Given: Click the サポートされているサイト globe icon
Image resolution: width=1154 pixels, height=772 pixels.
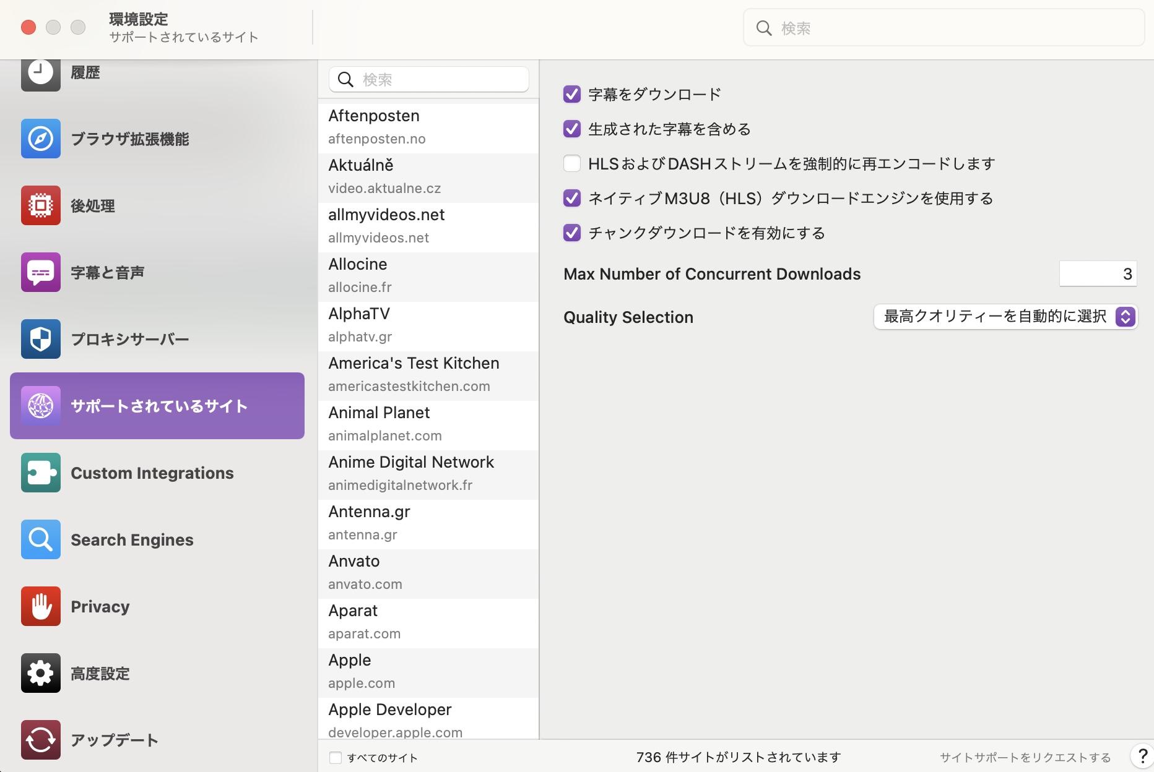Looking at the screenshot, I should click(x=41, y=406).
